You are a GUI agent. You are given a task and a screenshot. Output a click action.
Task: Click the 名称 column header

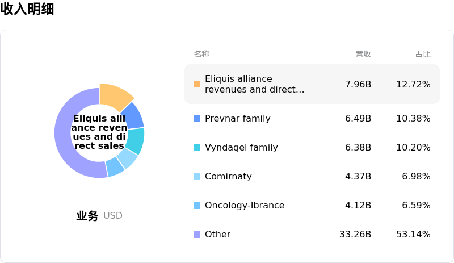(201, 54)
